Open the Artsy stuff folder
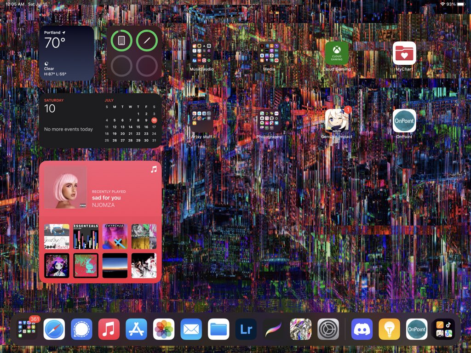 [201, 121]
